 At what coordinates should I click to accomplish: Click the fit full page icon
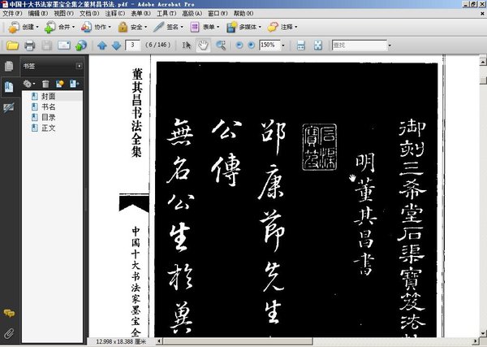click(x=317, y=46)
